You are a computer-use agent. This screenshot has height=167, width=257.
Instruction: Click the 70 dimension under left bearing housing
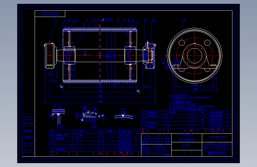click(x=50, y=73)
